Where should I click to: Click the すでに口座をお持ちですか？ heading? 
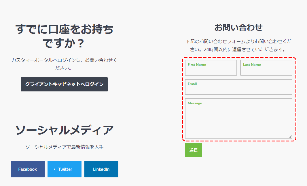pyautogui.click(x=64, y=36)
